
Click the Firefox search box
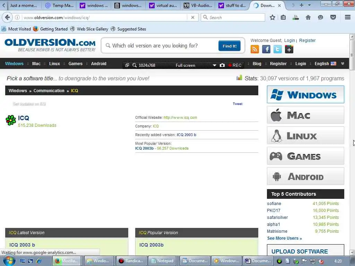coord(233,17)
